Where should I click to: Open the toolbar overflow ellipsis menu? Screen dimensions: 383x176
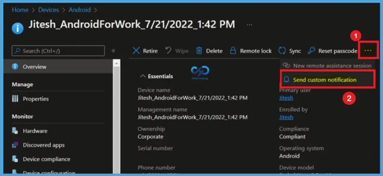368,50
